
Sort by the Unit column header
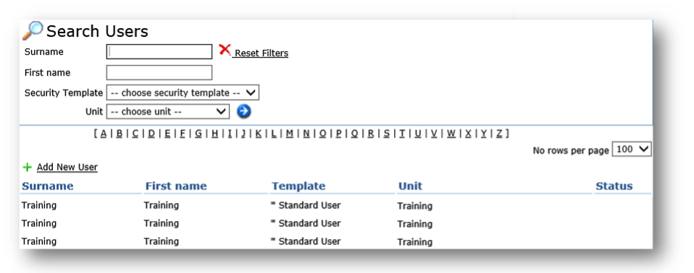(410, 186)
